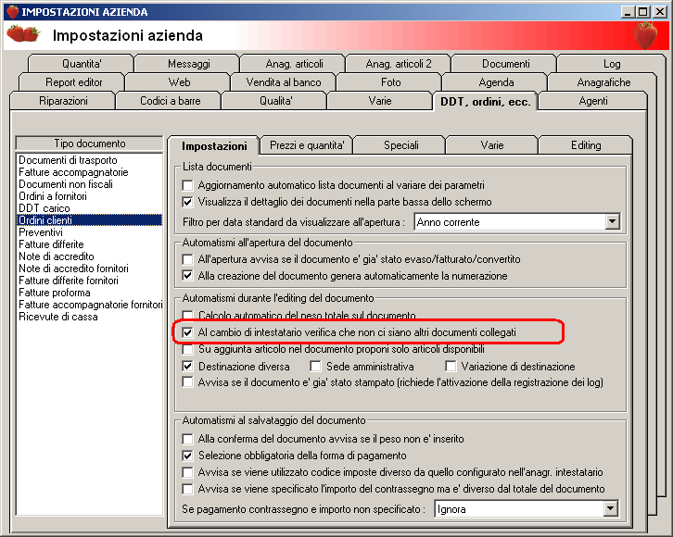Disable Selezione obbligatoria della forma di pagamento

click(187, 456)
